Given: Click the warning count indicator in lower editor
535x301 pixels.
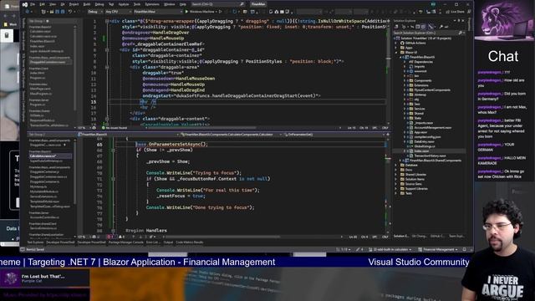Looking at the screenshot, I should pyautogui.click(x=121, y=237).
